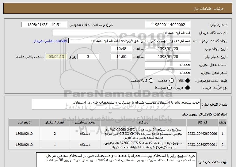Click quantity 1 in row 2
The height and width of the screenshot is (167, 236).
coord(55,145)
